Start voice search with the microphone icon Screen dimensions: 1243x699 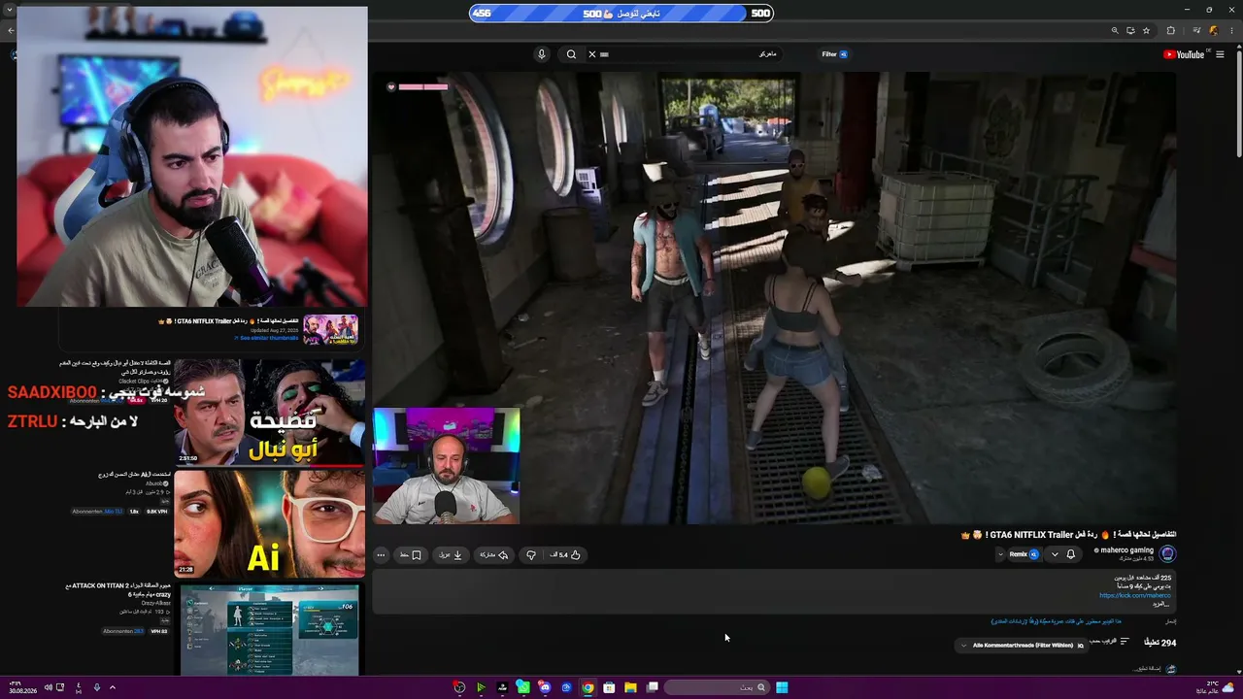pos(542,54)
